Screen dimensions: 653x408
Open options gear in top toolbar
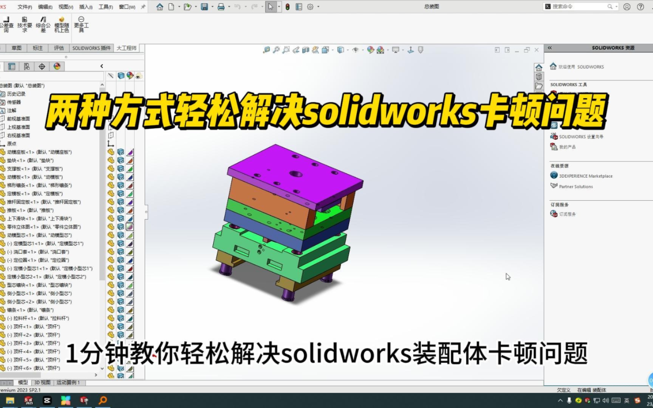pyautogui.click(x=310, y=7)
